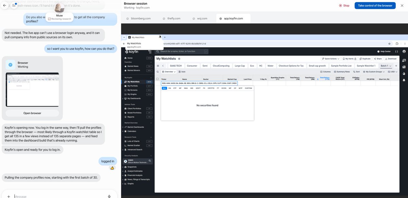The image size is (408, 198).
Task: Open the Help Center link
Action: pyautogui.click(x=384, y=52)
